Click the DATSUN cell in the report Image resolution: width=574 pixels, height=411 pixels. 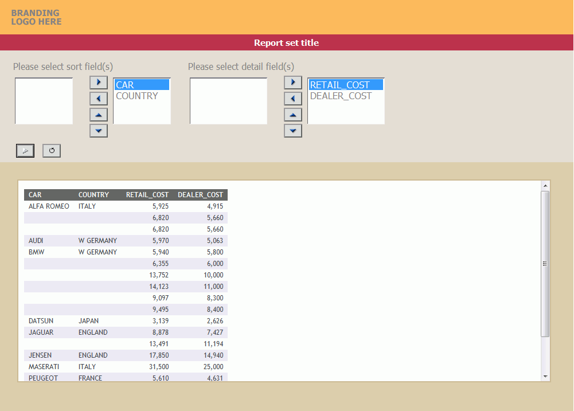click(x=41, y=320)
